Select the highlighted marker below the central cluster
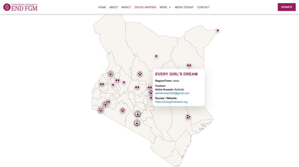The height and width of the screenshot is (167, 299). pos(138,114)
